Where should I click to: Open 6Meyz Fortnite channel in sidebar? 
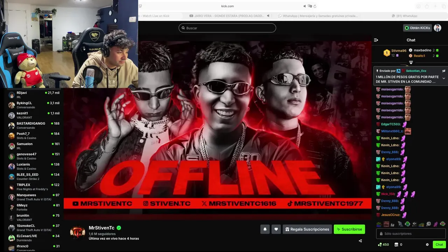(34, 207)
